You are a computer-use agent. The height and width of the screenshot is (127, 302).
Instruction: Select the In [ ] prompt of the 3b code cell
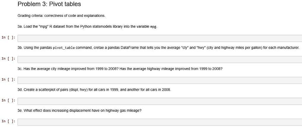click(8, 58)
